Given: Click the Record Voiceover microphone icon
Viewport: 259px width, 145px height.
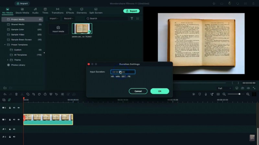Looking at the screenshot, I should click(x=205, y=94).
